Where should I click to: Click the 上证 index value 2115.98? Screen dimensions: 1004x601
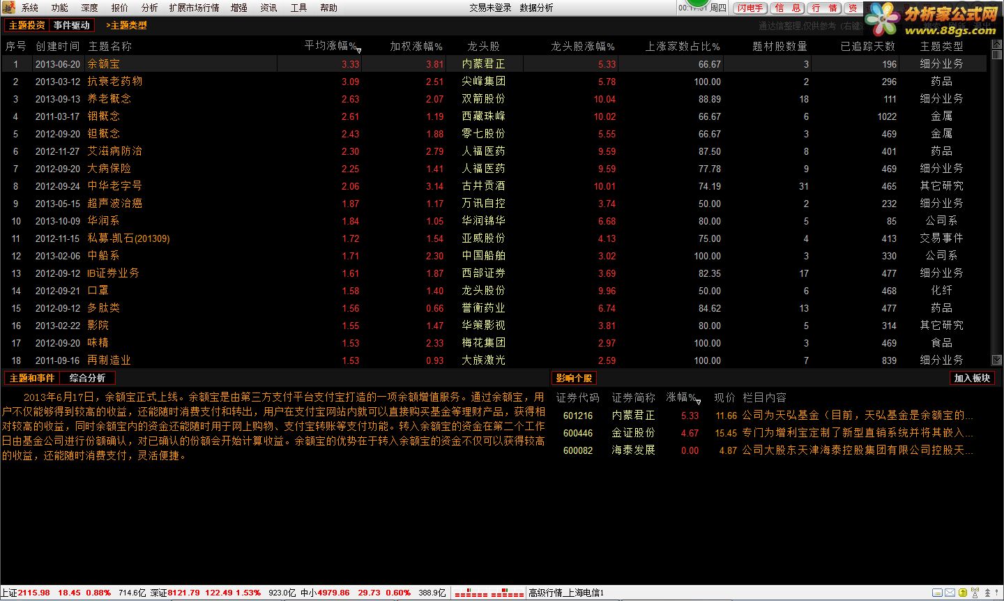click(33, 593)
